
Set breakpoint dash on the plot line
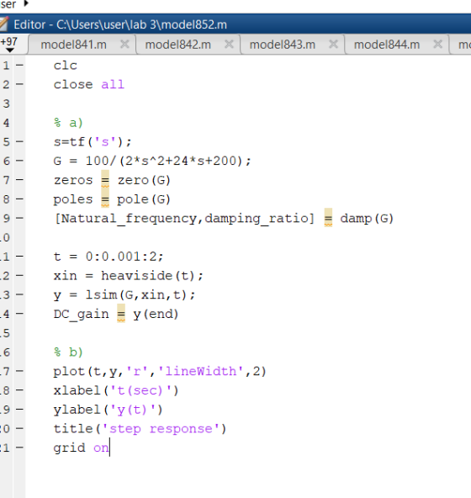click(x=19, y=371)
